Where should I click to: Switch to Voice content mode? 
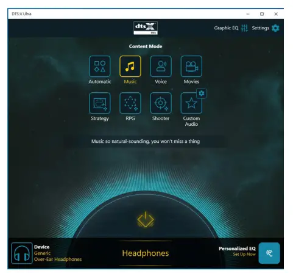[x=161, y=66]
